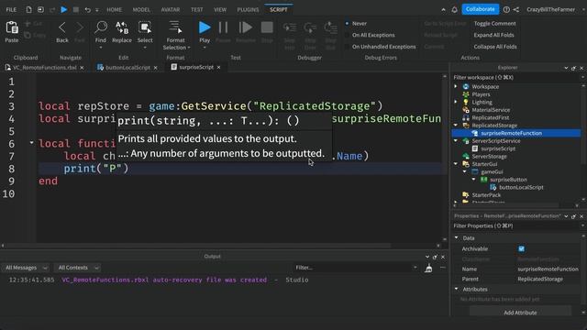Expand the Workspace tree node
587x330 pixels.
456,86
